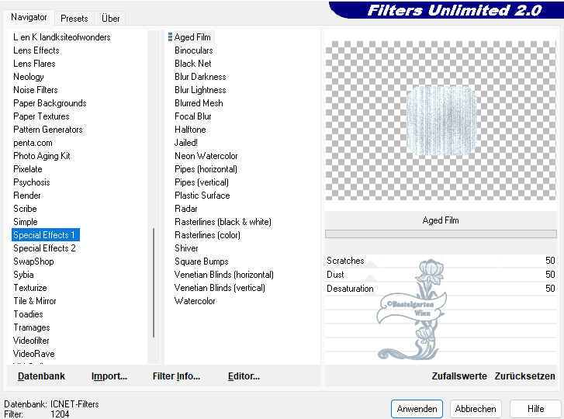Image resolution: width=564 pixels, height=419 pixels.
Task: Select the Plastic Surface filter
Action: coord(202,196)
